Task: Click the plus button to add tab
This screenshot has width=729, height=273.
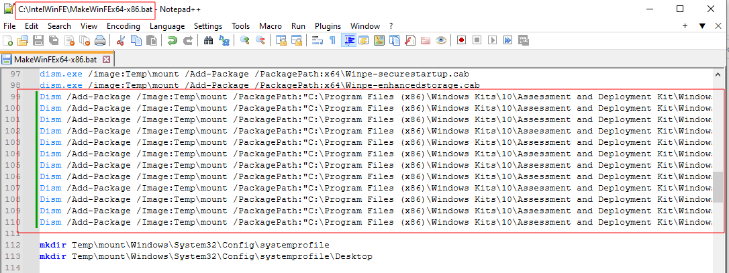Action: (685, 25)
